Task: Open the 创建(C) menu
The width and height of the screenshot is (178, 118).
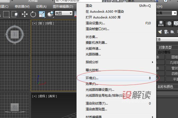Action: 4,7
